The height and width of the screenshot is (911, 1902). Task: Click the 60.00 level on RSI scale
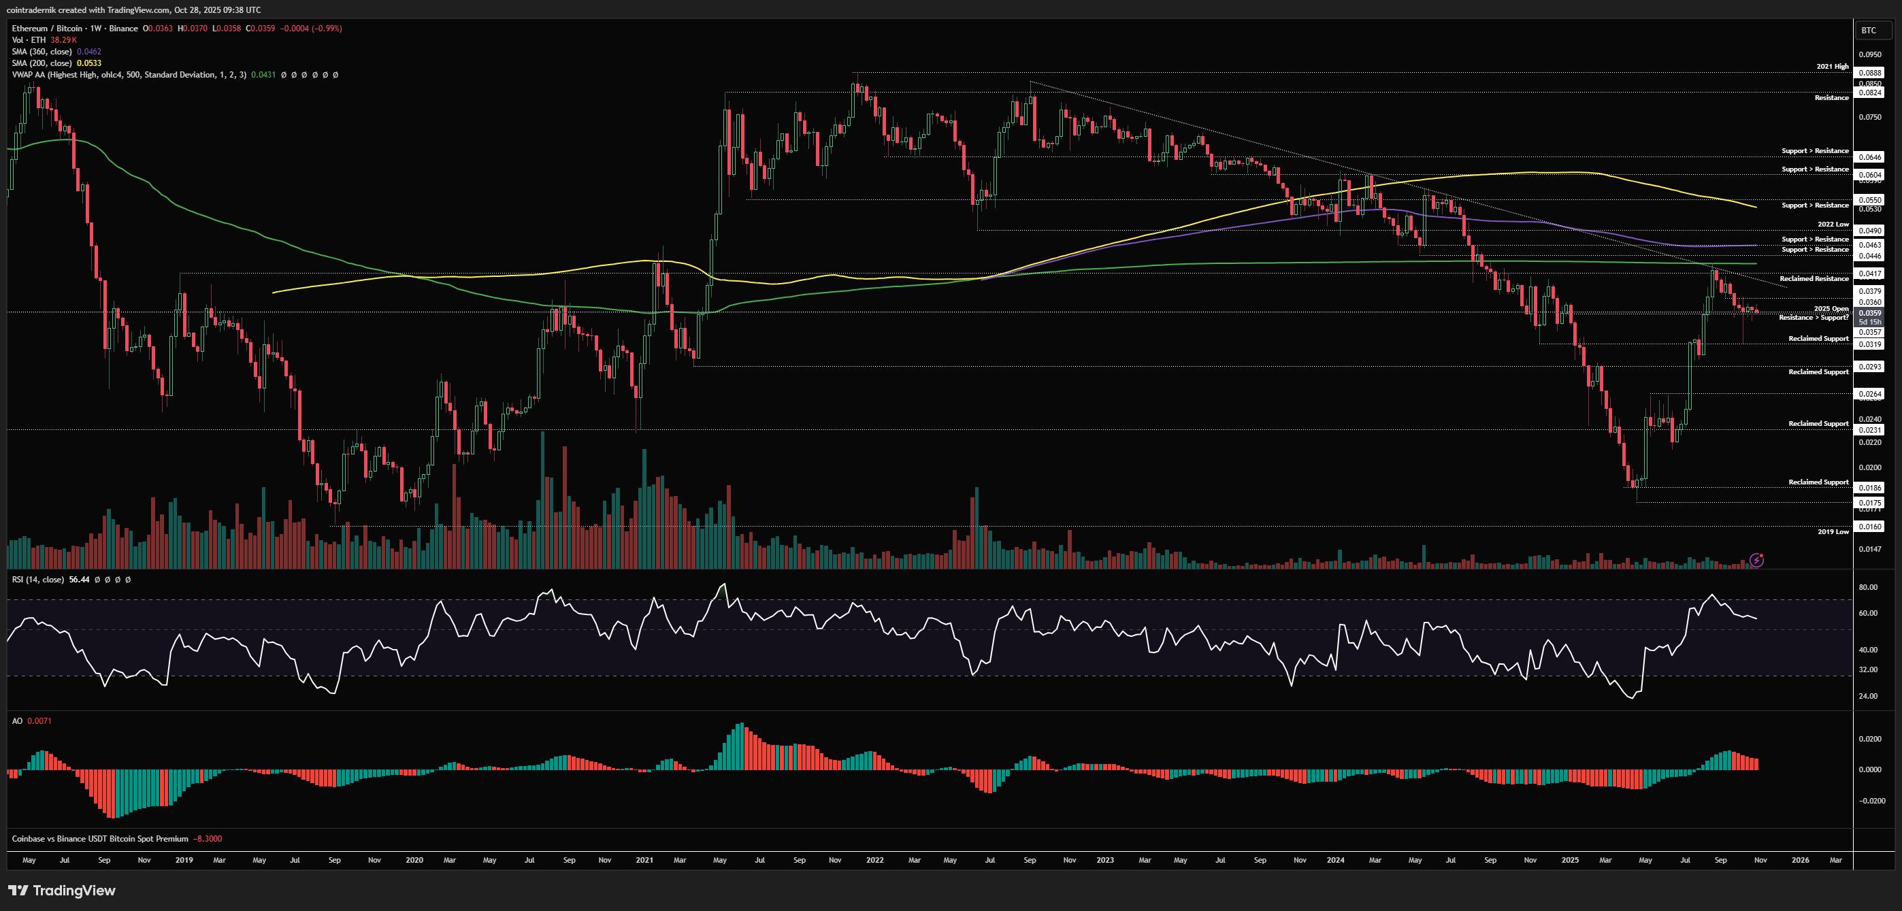pyautogui.click(x=1867, y=613)
